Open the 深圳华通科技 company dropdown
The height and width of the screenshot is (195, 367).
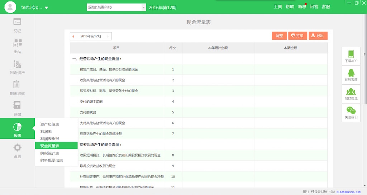click(144, 8)
